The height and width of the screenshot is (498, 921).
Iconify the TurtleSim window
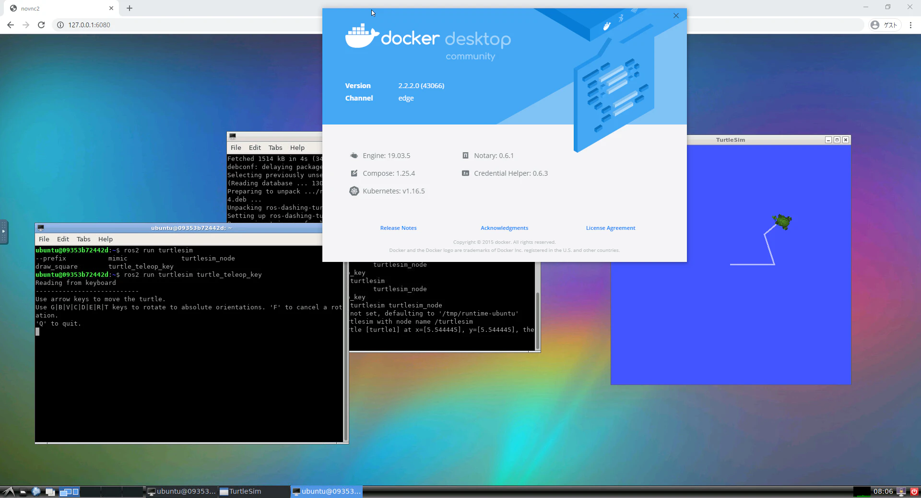coord(828,140)
